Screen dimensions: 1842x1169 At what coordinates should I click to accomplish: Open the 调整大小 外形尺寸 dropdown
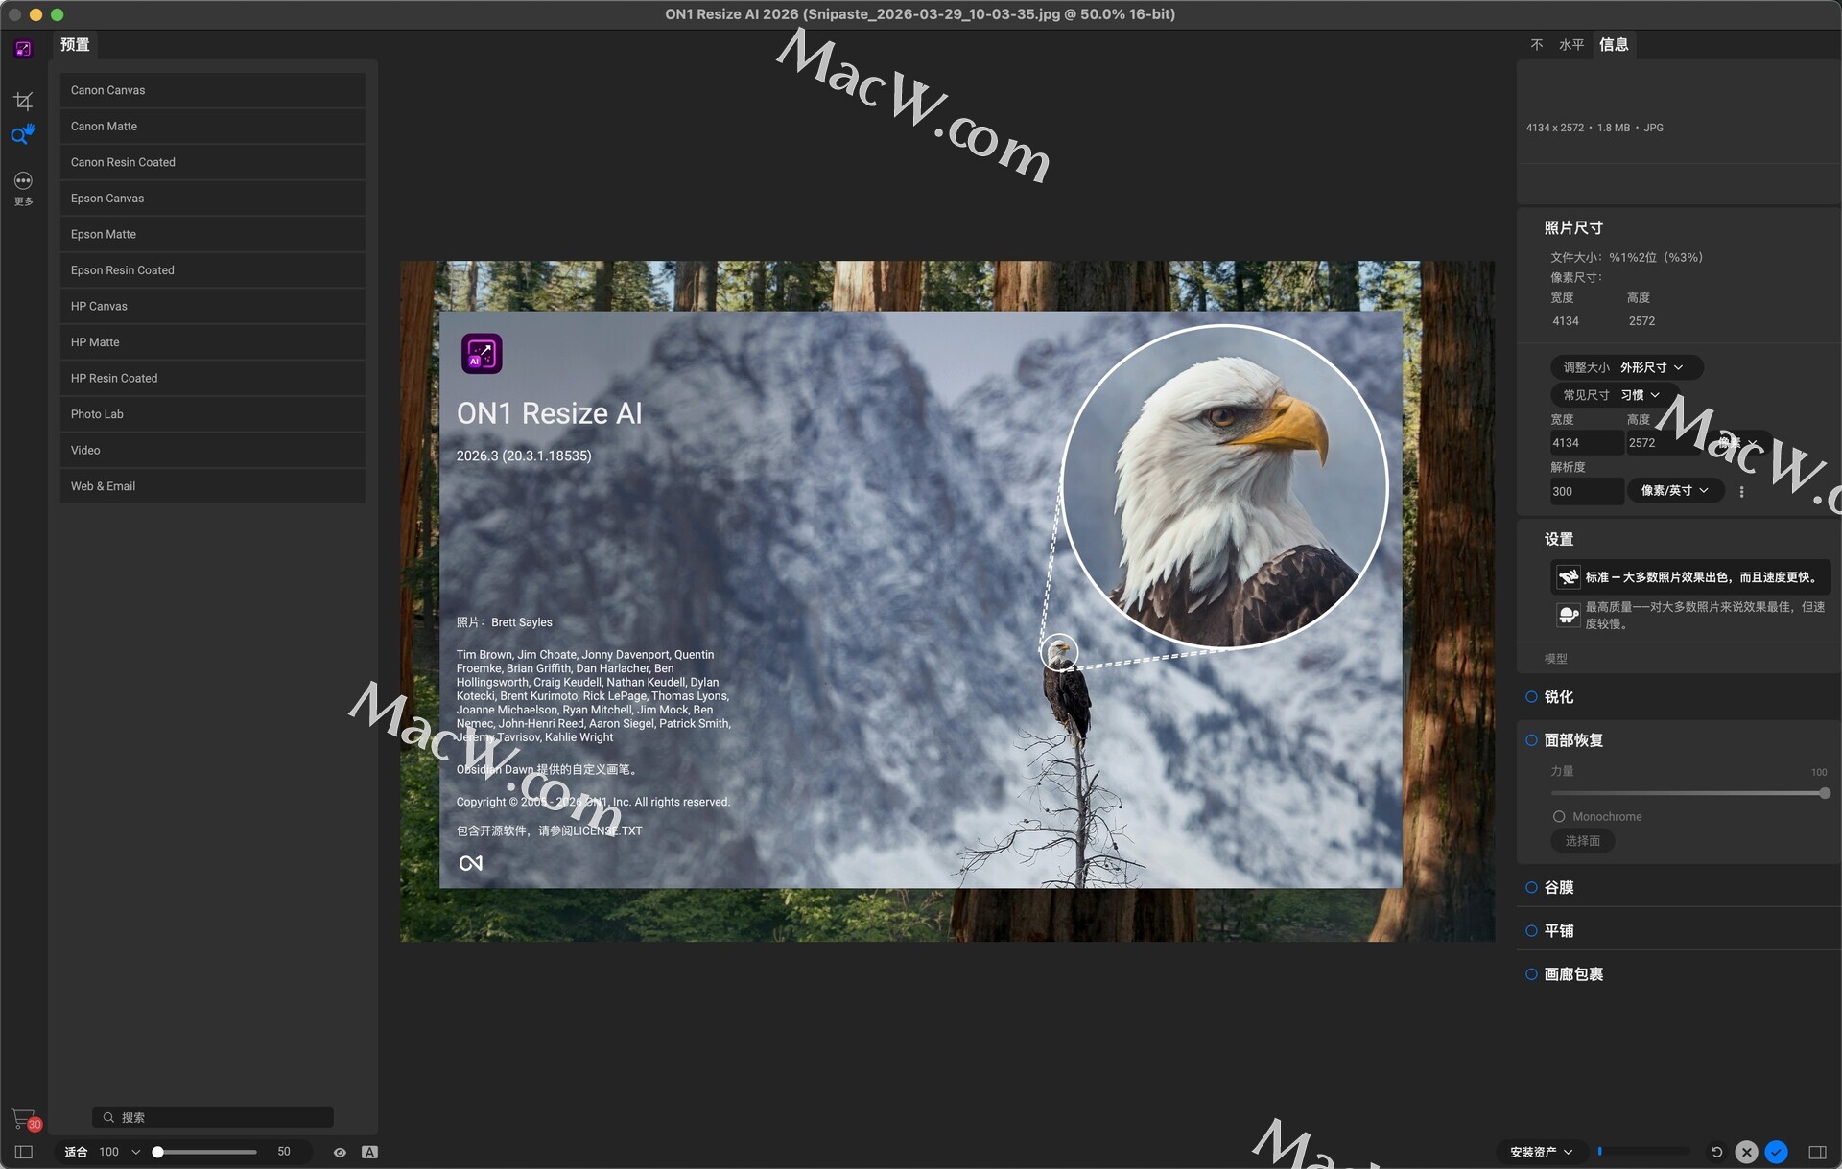coord(1625,367)
